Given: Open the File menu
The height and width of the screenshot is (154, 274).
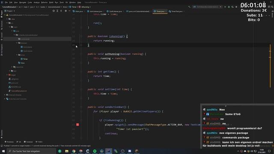Looking at the screenshot, I should pos(6,3).
